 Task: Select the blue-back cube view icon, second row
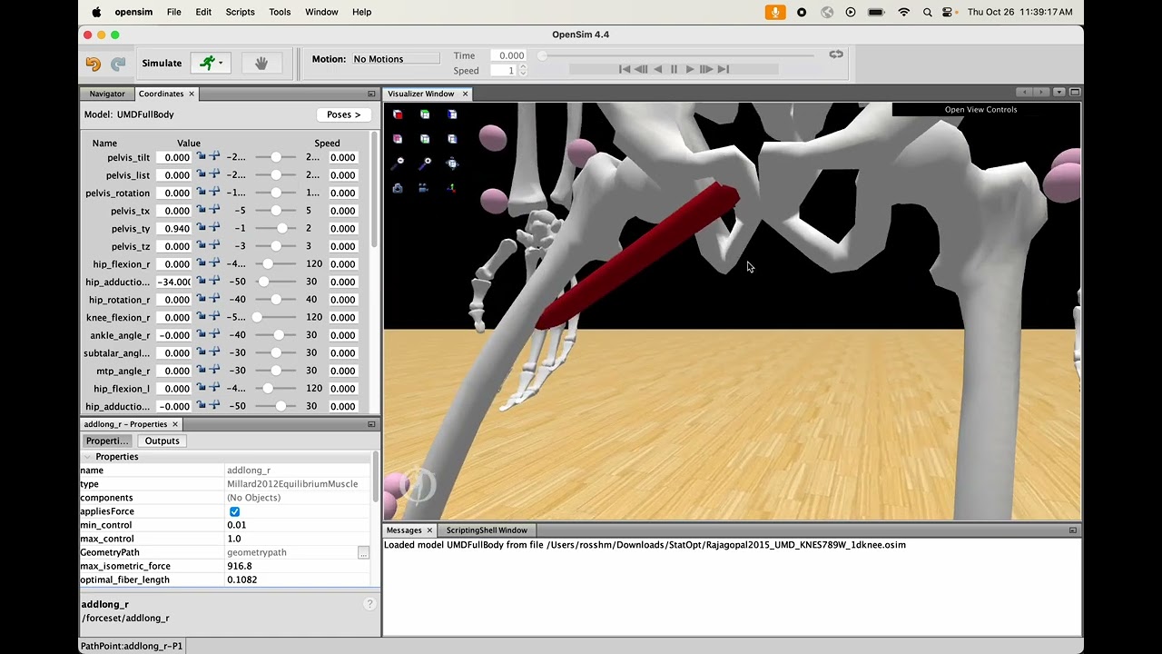452,139
